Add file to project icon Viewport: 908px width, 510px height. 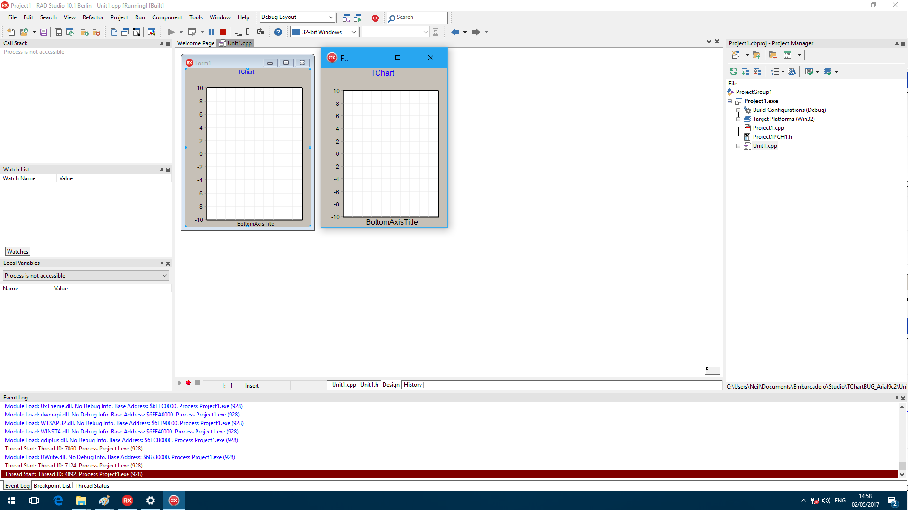tap(85, 32)
